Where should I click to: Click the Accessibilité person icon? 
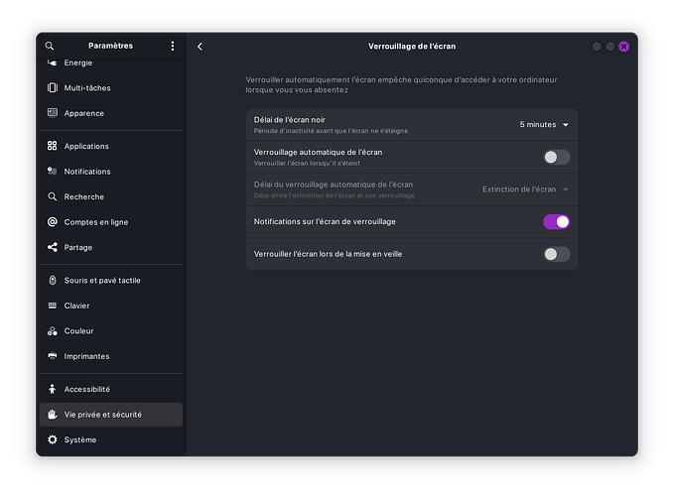click(53, 389)
